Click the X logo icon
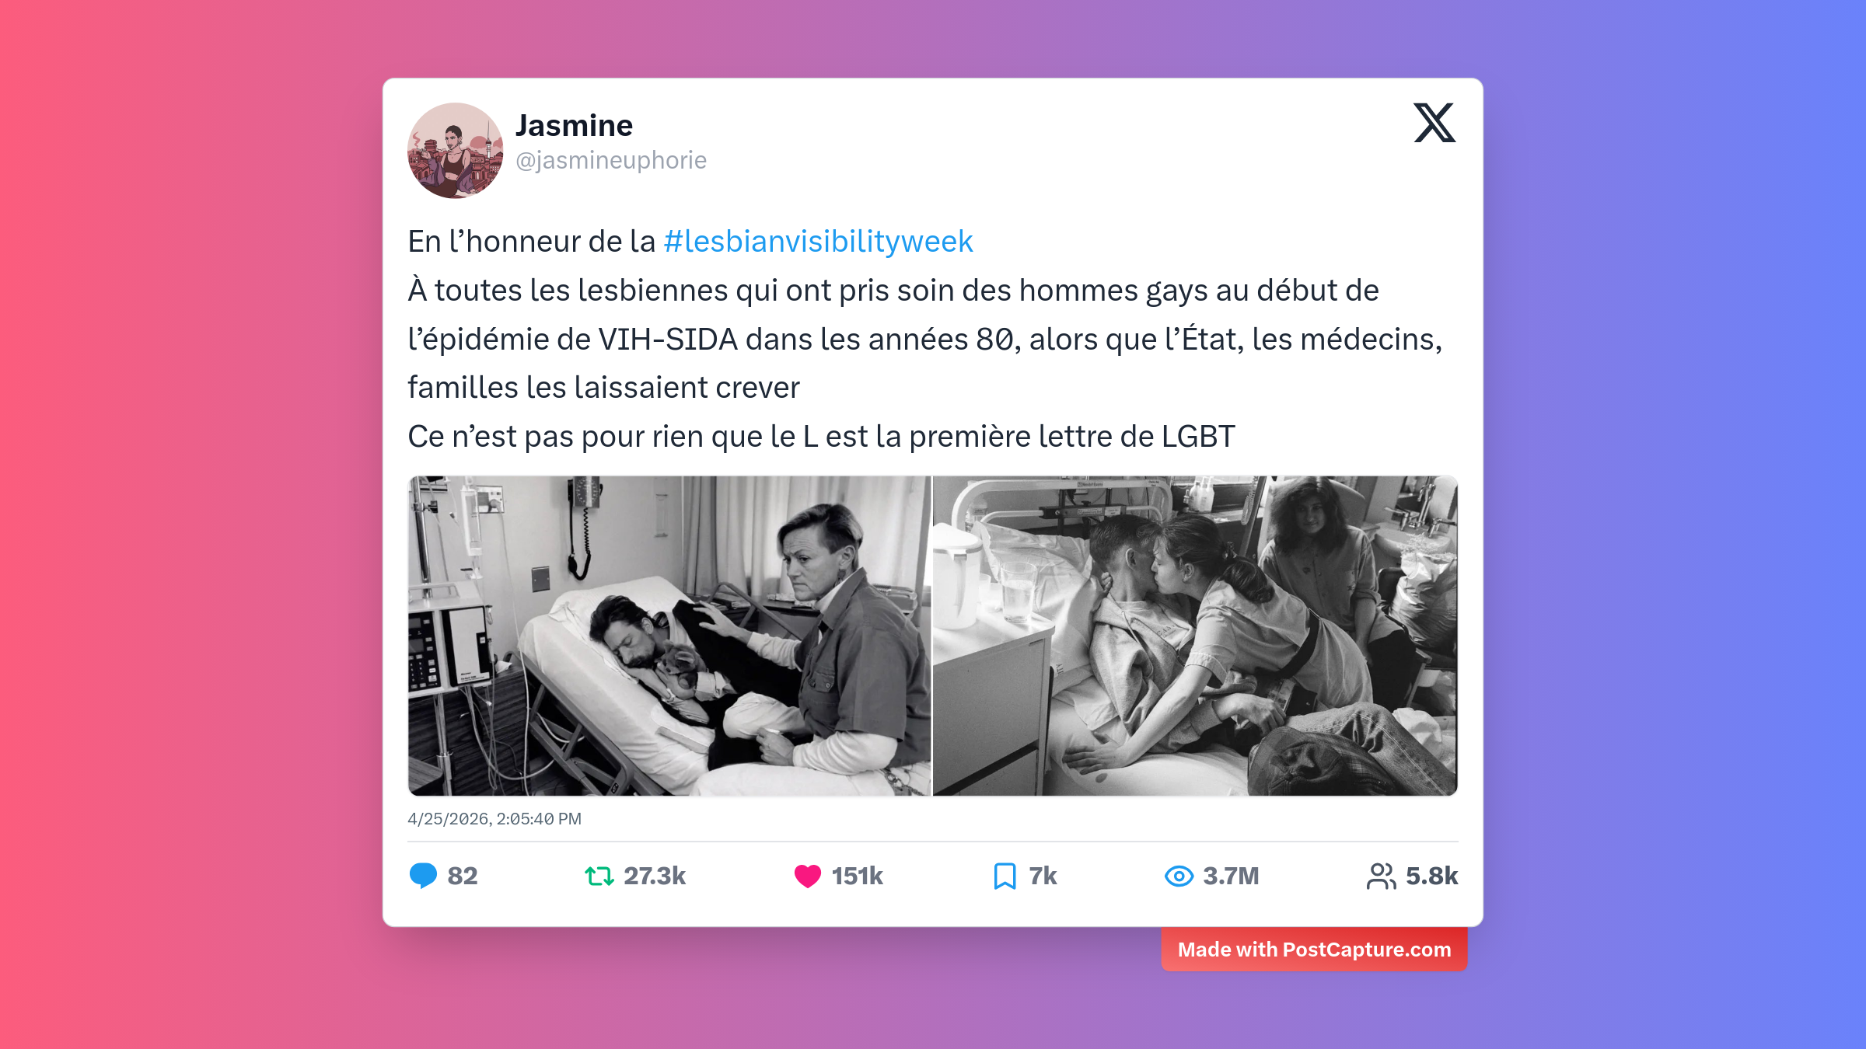The height and width of the screenshot is (1049, 1866). click(1434, 123)
